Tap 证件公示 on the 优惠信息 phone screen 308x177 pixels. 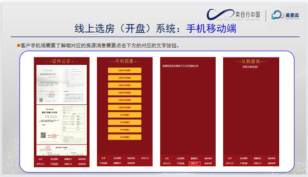(x=167, y=163)
